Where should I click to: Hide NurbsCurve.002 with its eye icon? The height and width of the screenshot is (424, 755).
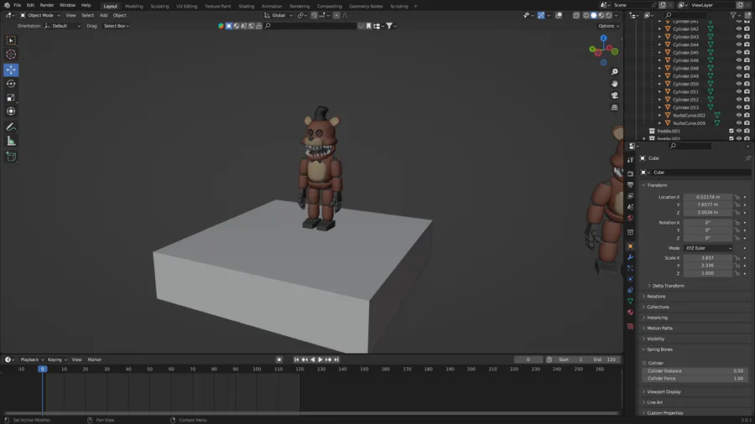[738, 116]
